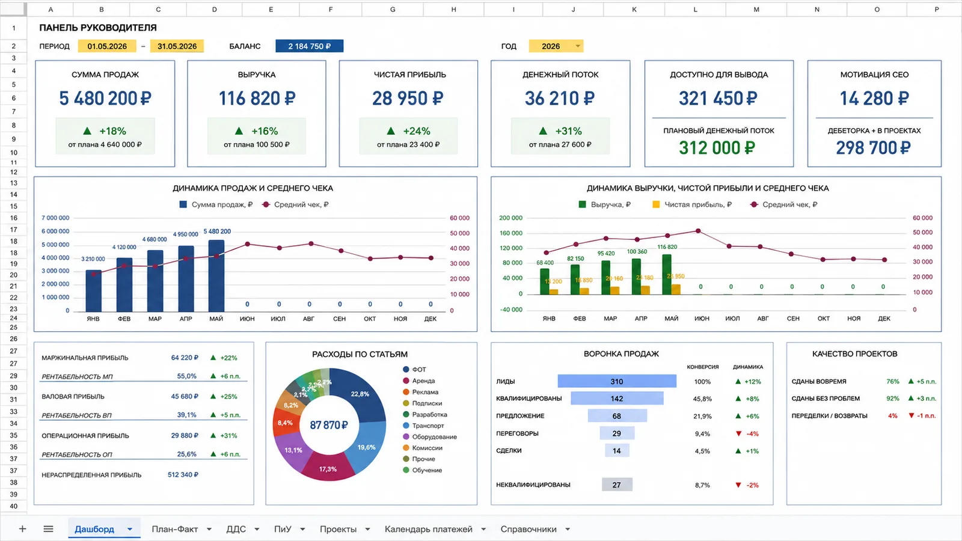Screen dimensions: 962x541
Task: Open the Календарь платежей sheet tab
Action: tap(429, 529)
